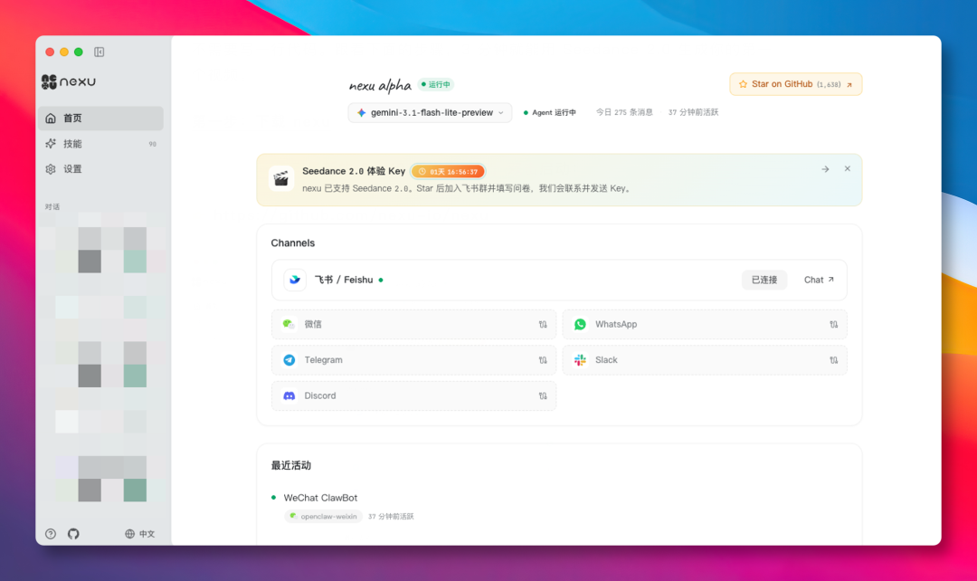Click the Discord icon in Channels
977x581 pixels.
pyautogui.click(x=290, y=395)
